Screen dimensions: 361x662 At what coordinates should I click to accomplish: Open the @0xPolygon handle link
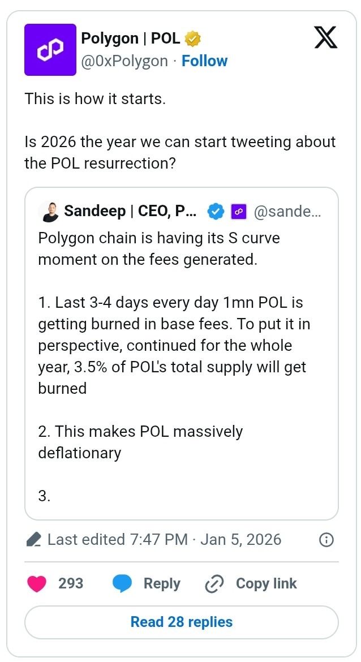point(124,61)
